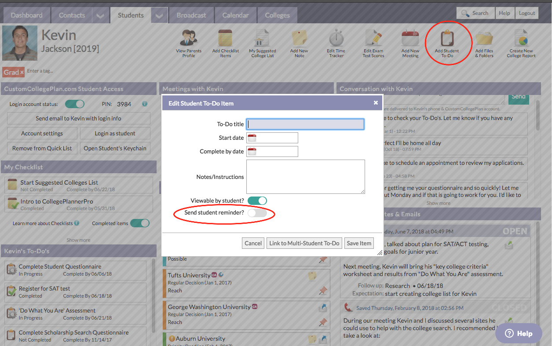The image size is (552, 346).
Task: Open My Suggested College List
Action: coord(262,38)
